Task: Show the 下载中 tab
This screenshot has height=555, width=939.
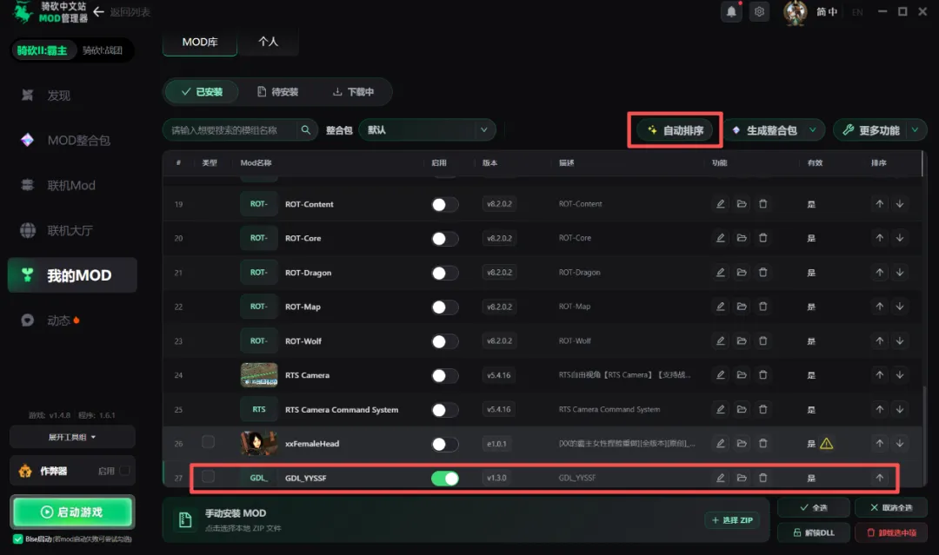Action: click(x=353, y=91)
